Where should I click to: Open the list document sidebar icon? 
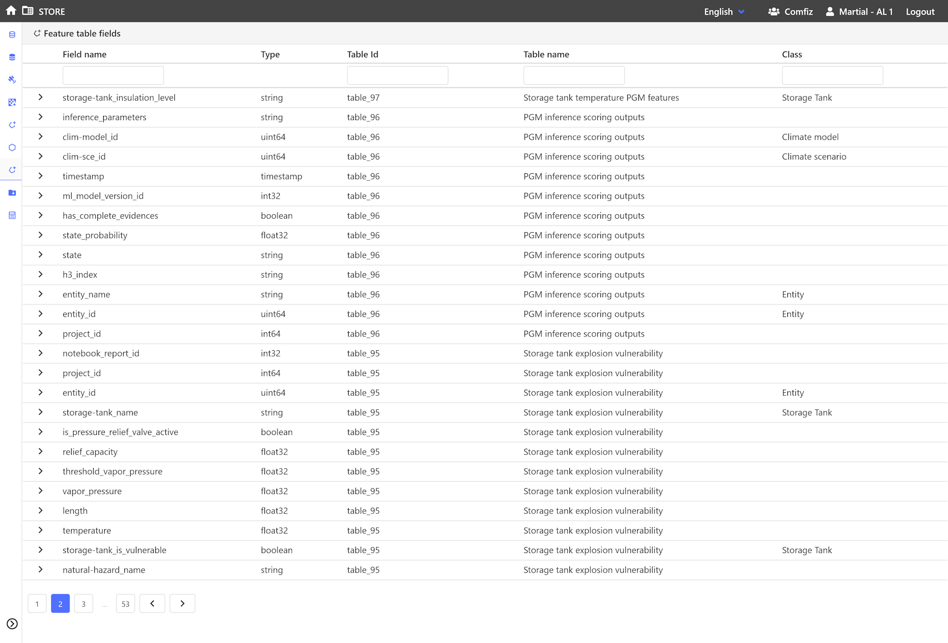[x=12, y=215]
